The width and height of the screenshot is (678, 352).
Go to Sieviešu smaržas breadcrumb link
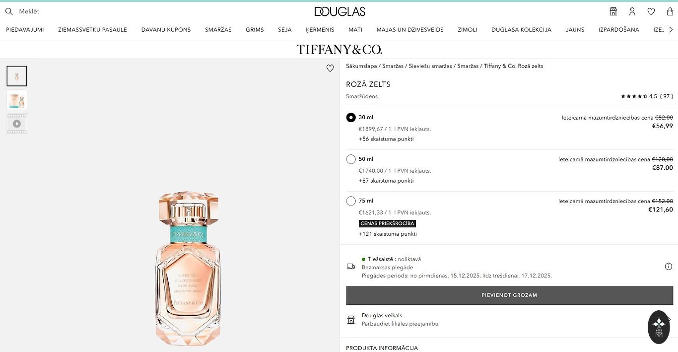coord(430,66)
